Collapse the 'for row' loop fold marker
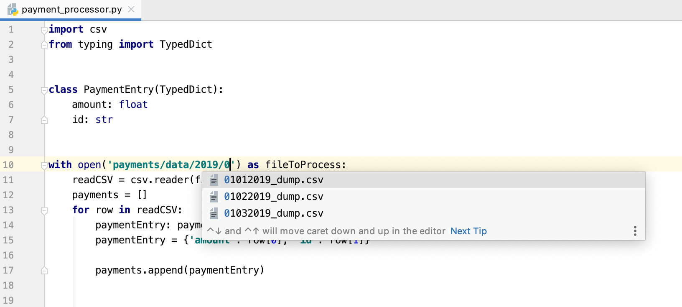Viewport: 682px width, 307px height. tap(44, 210)
